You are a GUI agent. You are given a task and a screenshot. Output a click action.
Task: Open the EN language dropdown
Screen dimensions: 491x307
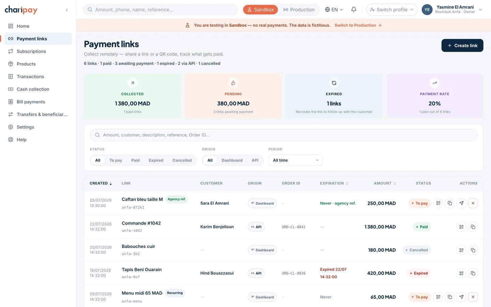point(334,10)
